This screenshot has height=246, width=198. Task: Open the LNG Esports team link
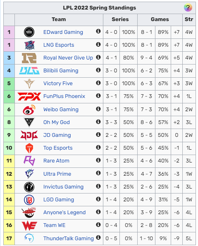(x=59, y=45)
